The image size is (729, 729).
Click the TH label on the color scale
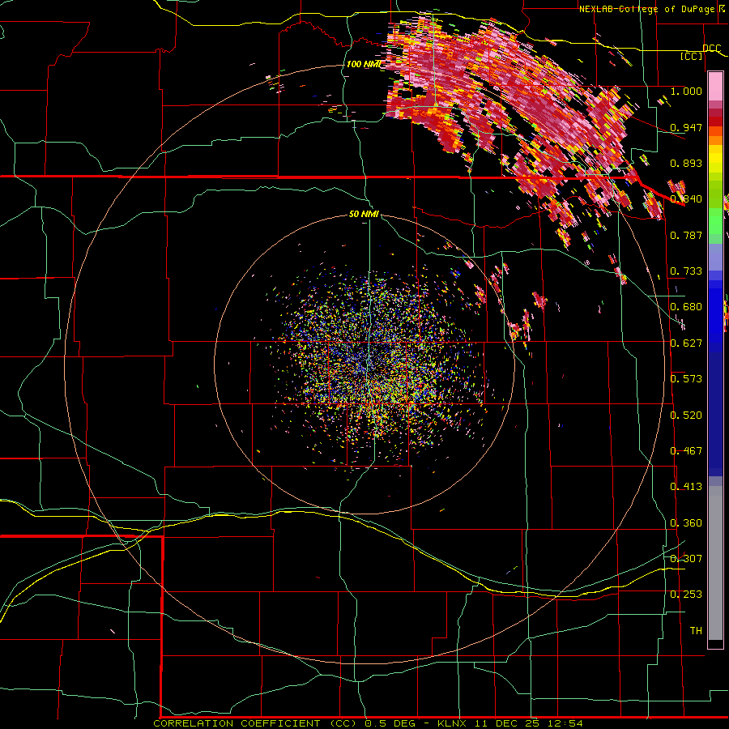coord(696,630)
